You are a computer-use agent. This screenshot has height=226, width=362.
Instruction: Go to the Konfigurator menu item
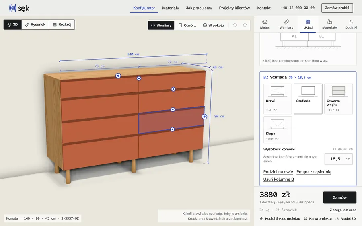click(x=144, y=8)
